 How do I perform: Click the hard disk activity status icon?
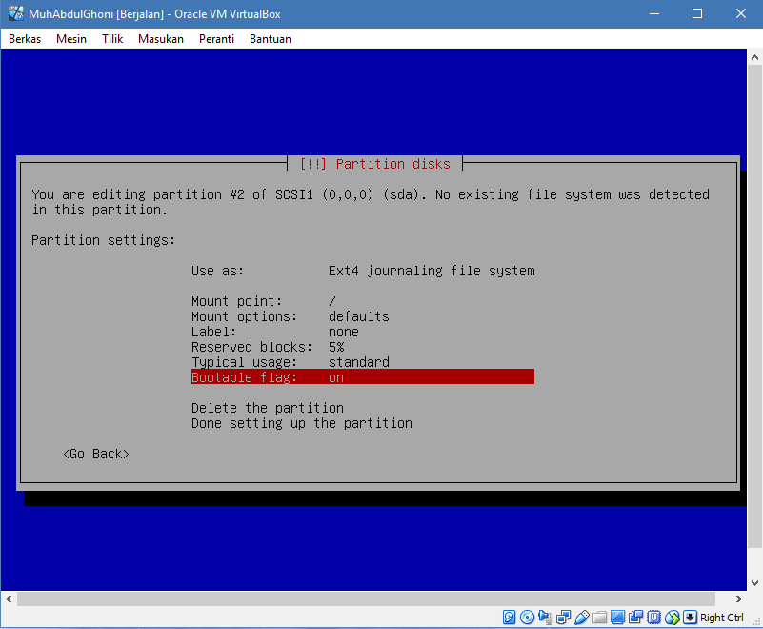pos(509,618)
